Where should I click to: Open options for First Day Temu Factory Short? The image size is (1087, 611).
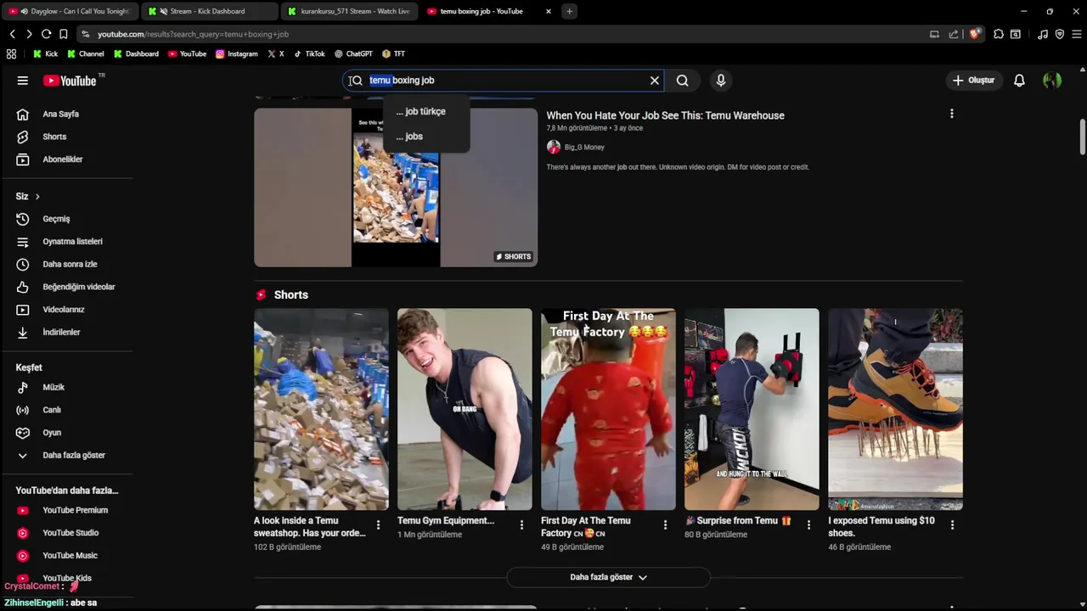665,525
